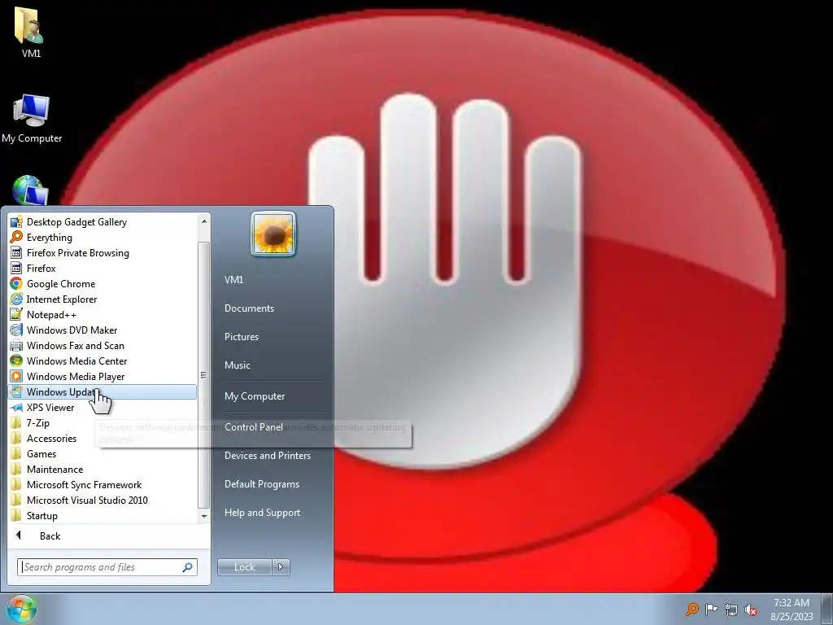Click the Windows Update icon
The width and height of the screenshot is (833, 625).
(x=16, y=391)
